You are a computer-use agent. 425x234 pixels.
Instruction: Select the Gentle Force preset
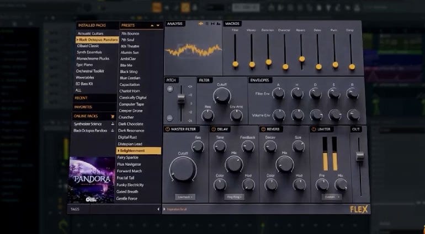(127, 199)
